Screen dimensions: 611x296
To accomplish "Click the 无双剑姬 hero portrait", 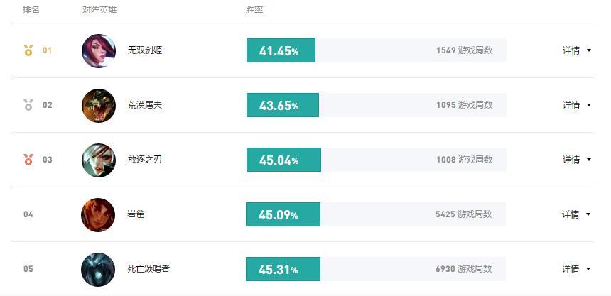I will click(x=99, y=50).
